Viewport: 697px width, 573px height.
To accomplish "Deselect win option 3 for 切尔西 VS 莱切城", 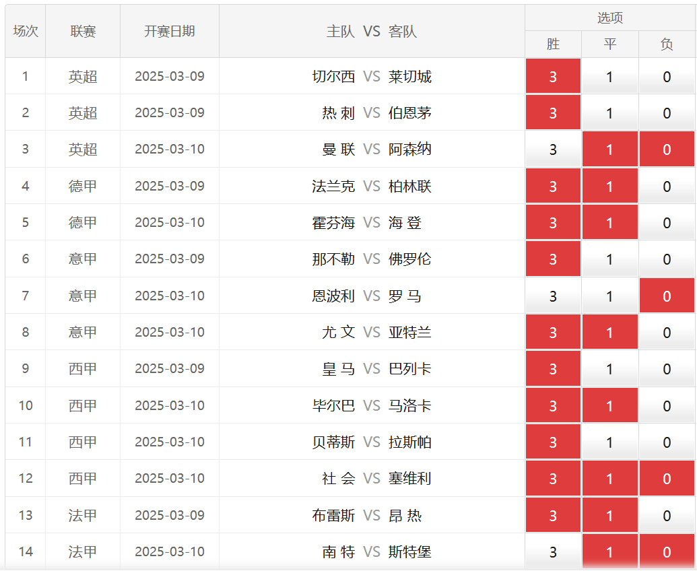I will click(553, 76).
